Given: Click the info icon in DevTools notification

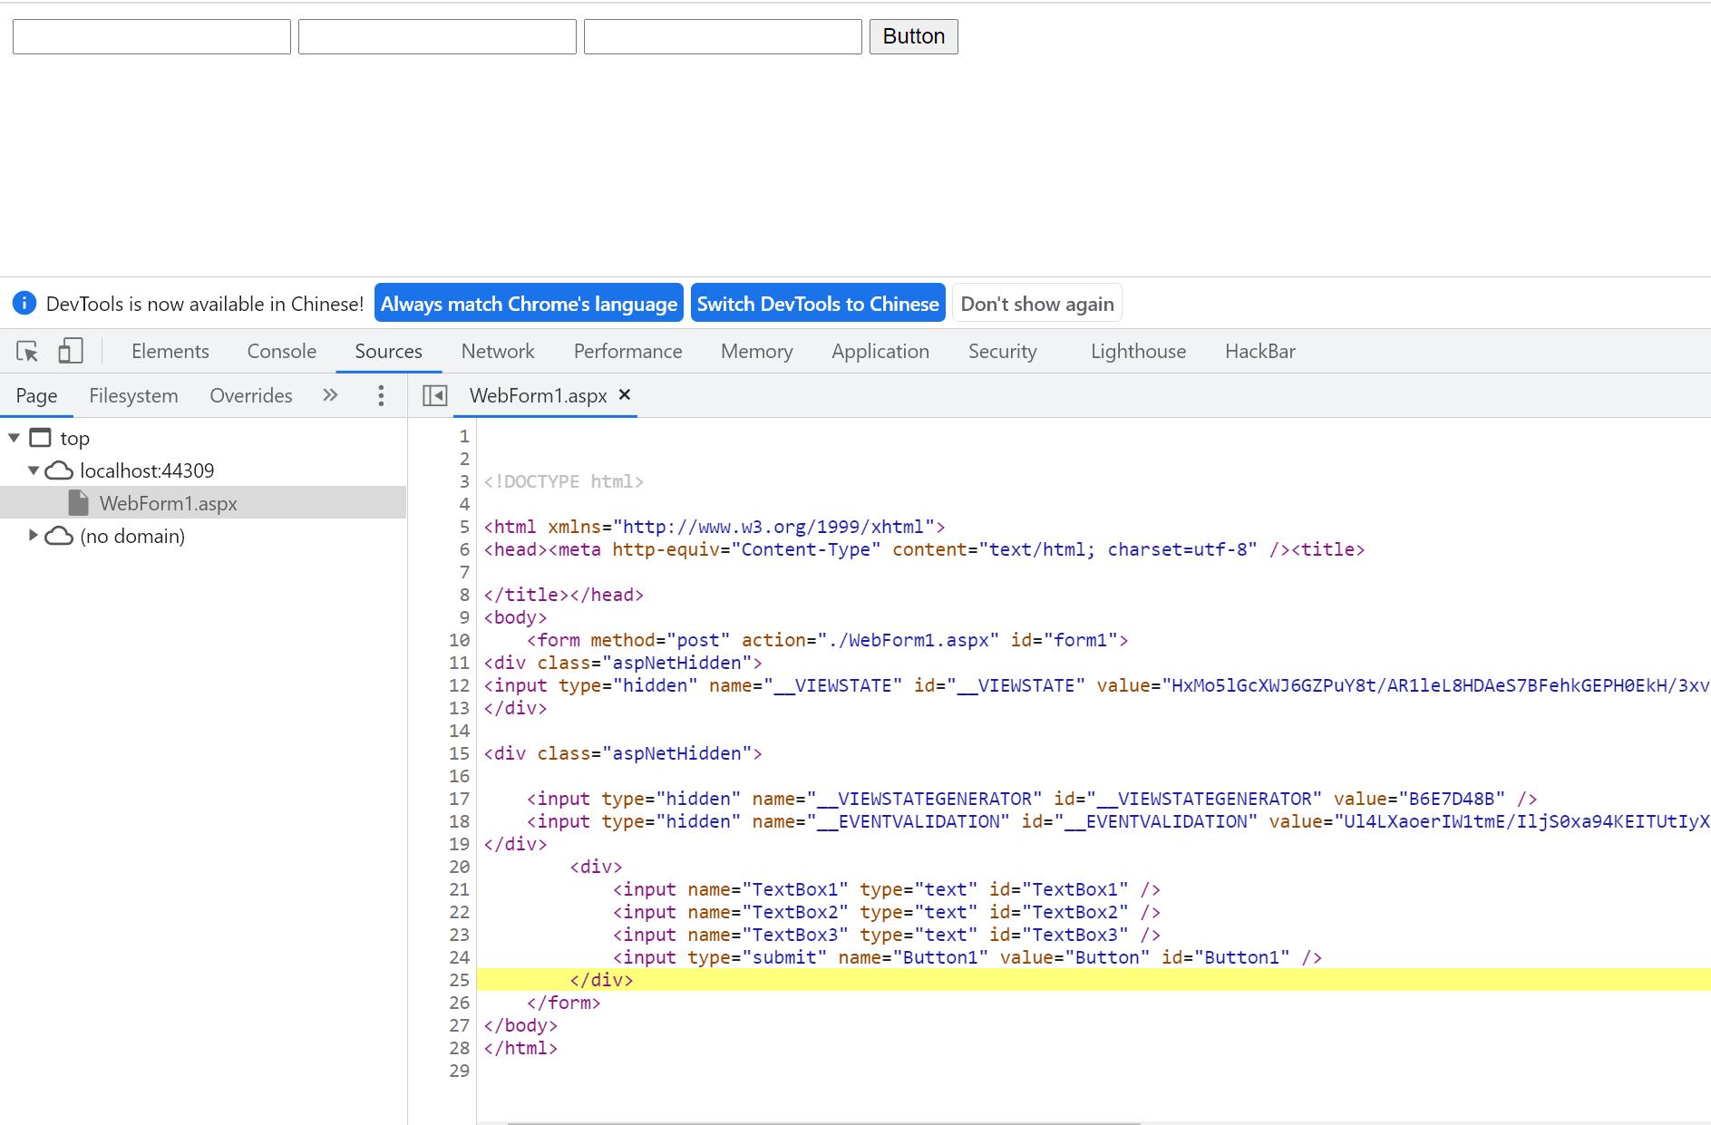Looking at the screenshot, I should (24, 304).
